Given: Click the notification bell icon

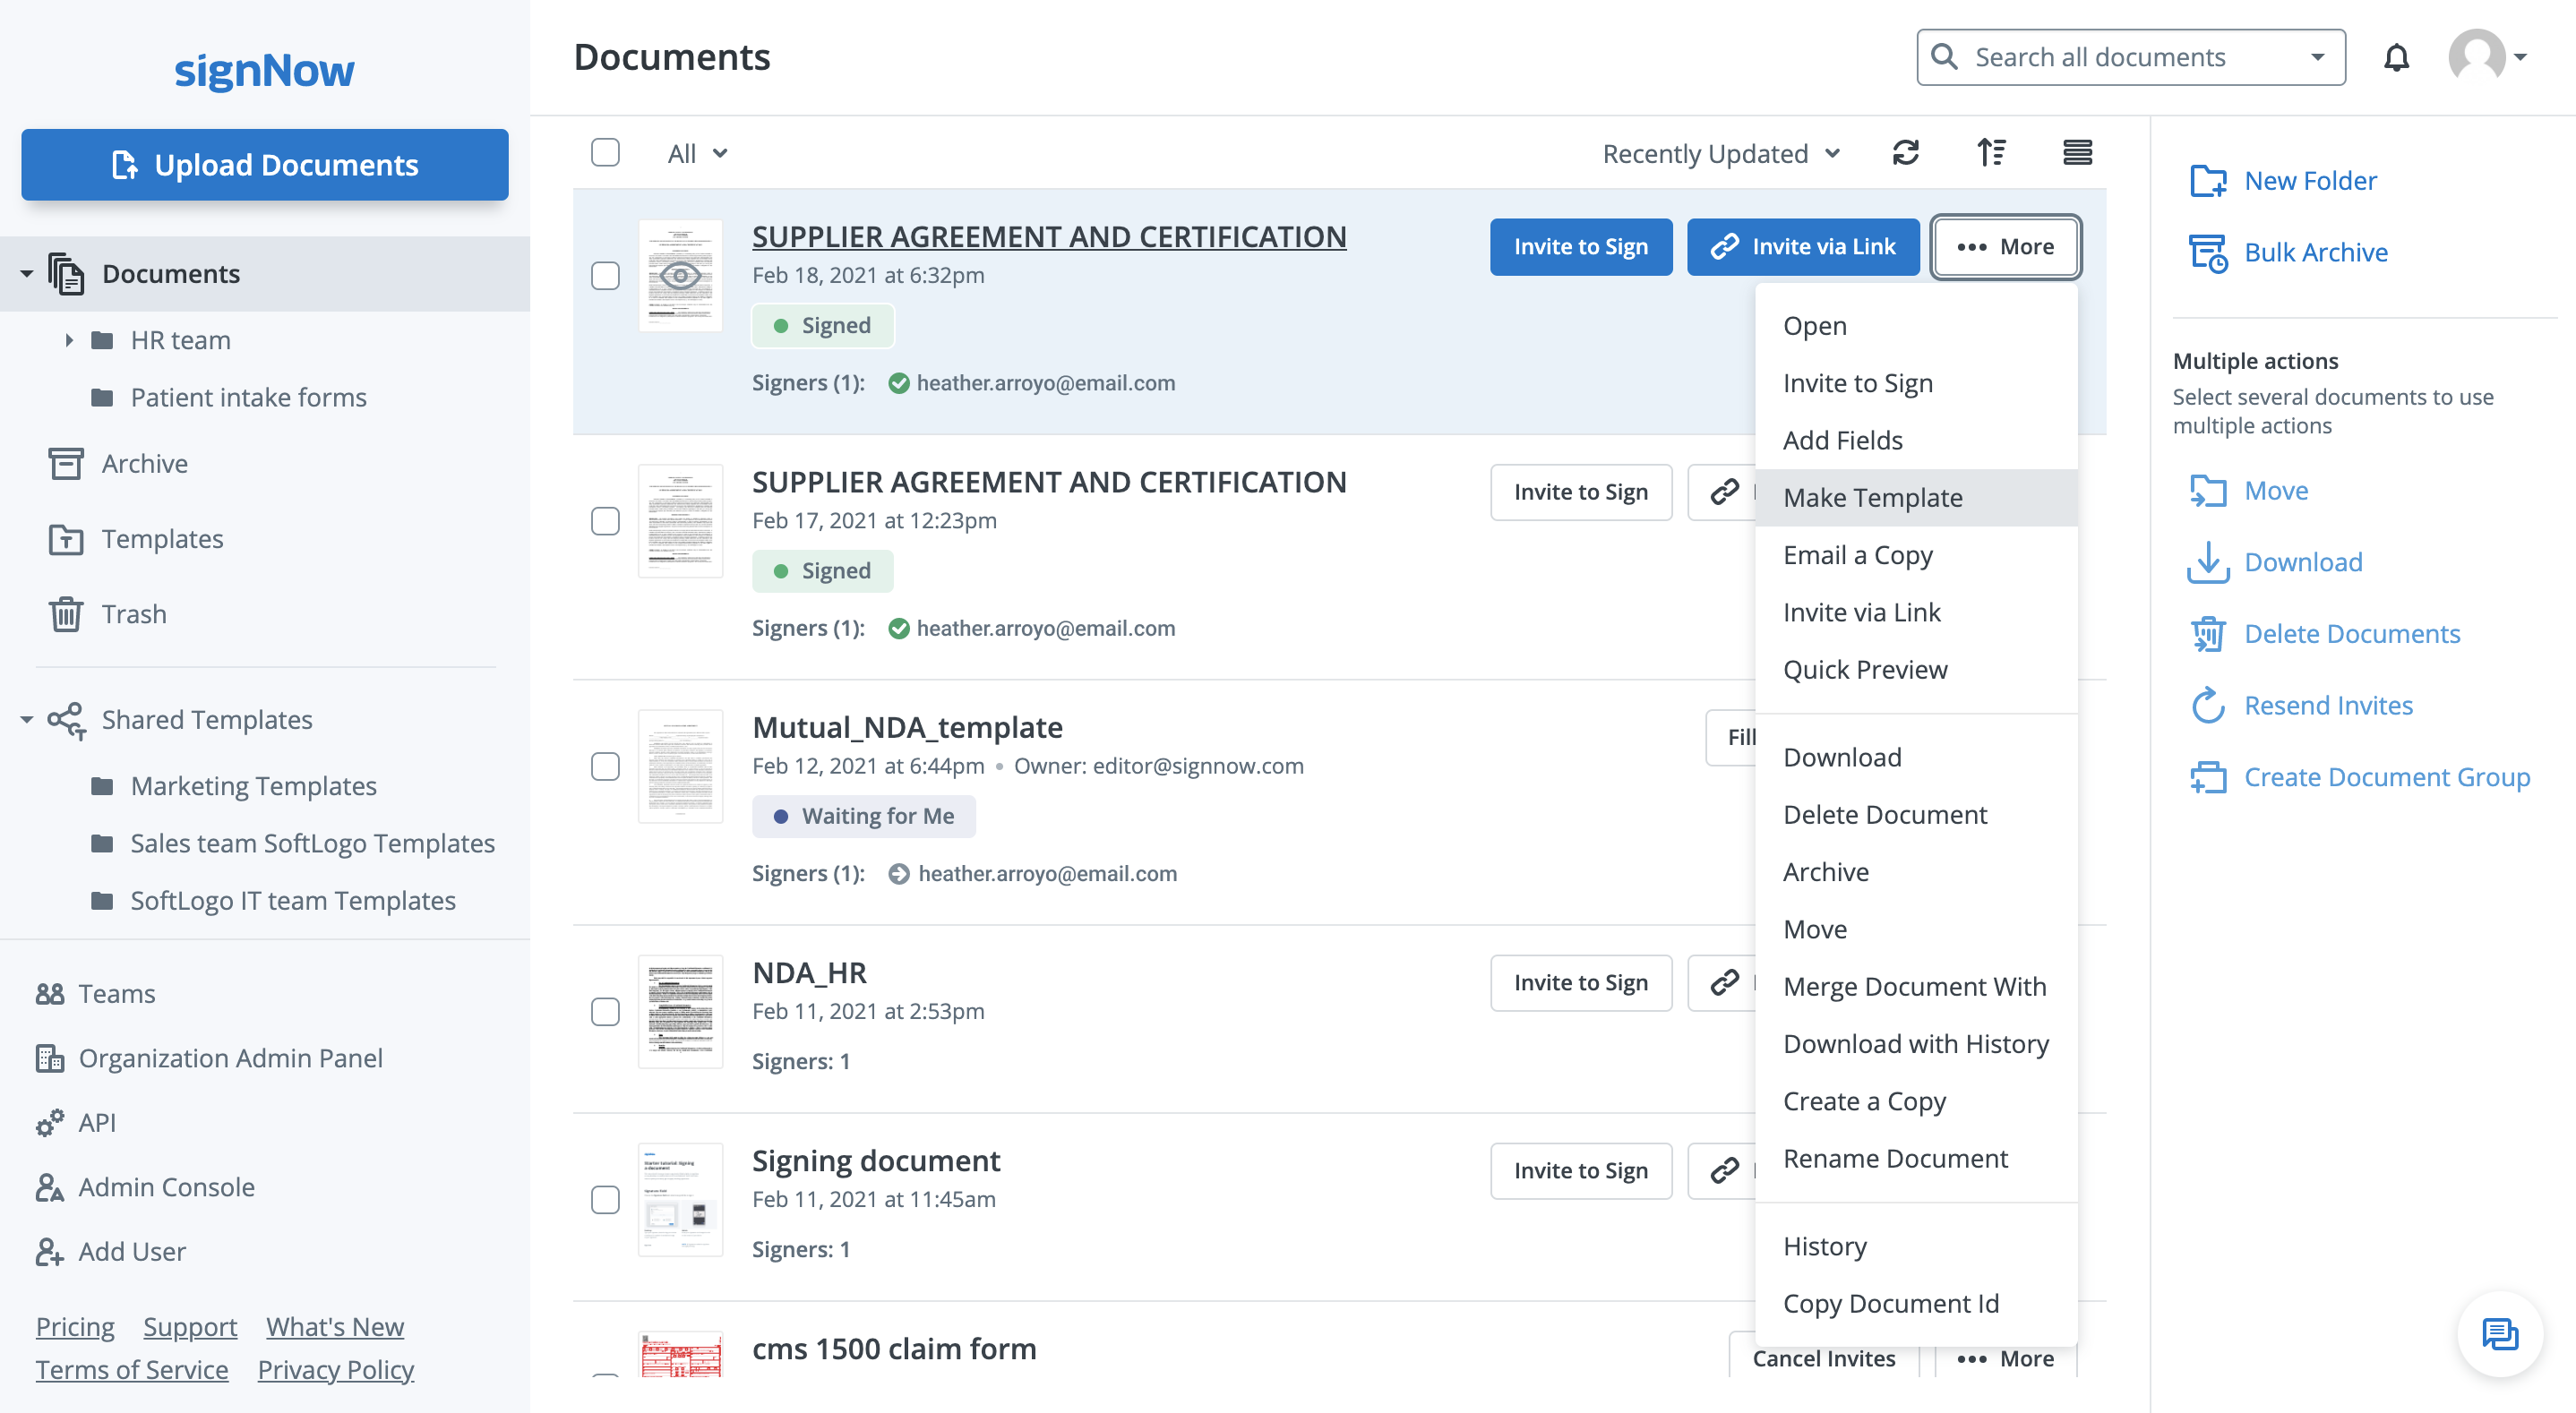Looking at the screenshot, I should pos(2396,58).
